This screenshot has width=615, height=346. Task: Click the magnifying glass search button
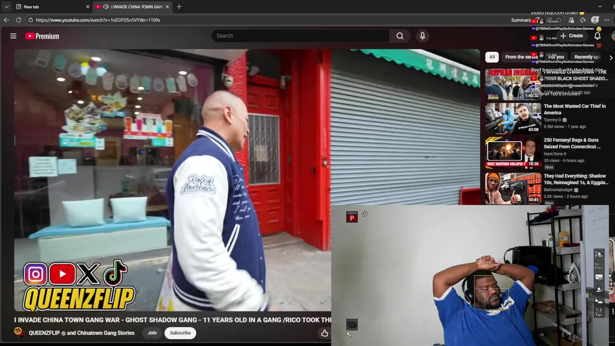pos(400,36)
